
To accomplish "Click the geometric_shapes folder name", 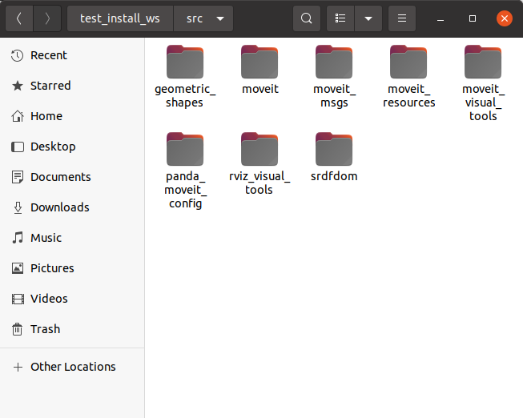I will point(185,96).
